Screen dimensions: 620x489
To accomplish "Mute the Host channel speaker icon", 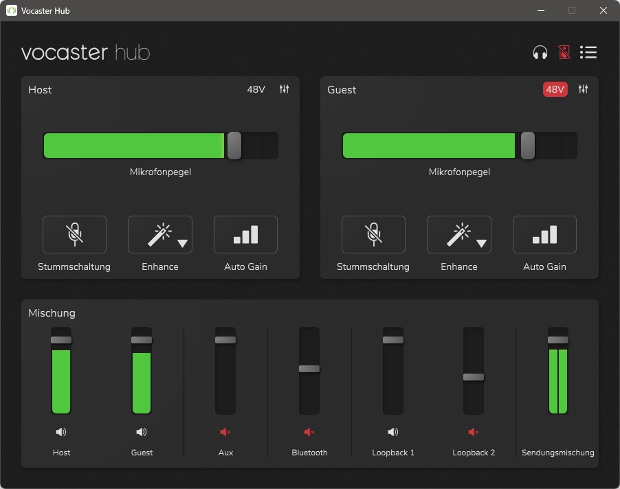I will coord(61,432).
